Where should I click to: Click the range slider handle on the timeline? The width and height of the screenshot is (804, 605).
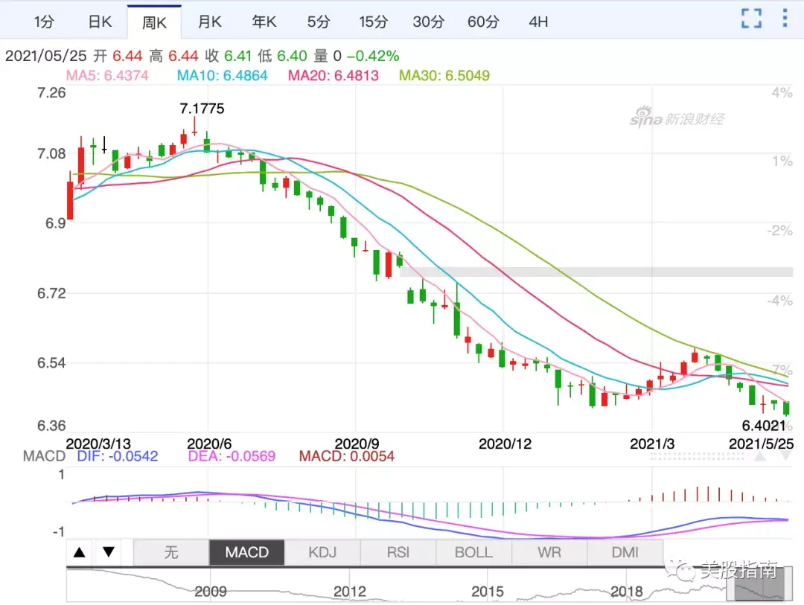[x=759, y=584]
